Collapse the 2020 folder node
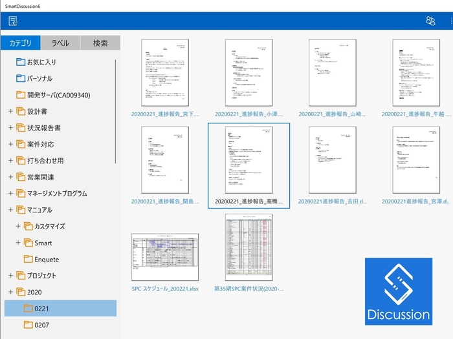 click(x=10, y=292)
